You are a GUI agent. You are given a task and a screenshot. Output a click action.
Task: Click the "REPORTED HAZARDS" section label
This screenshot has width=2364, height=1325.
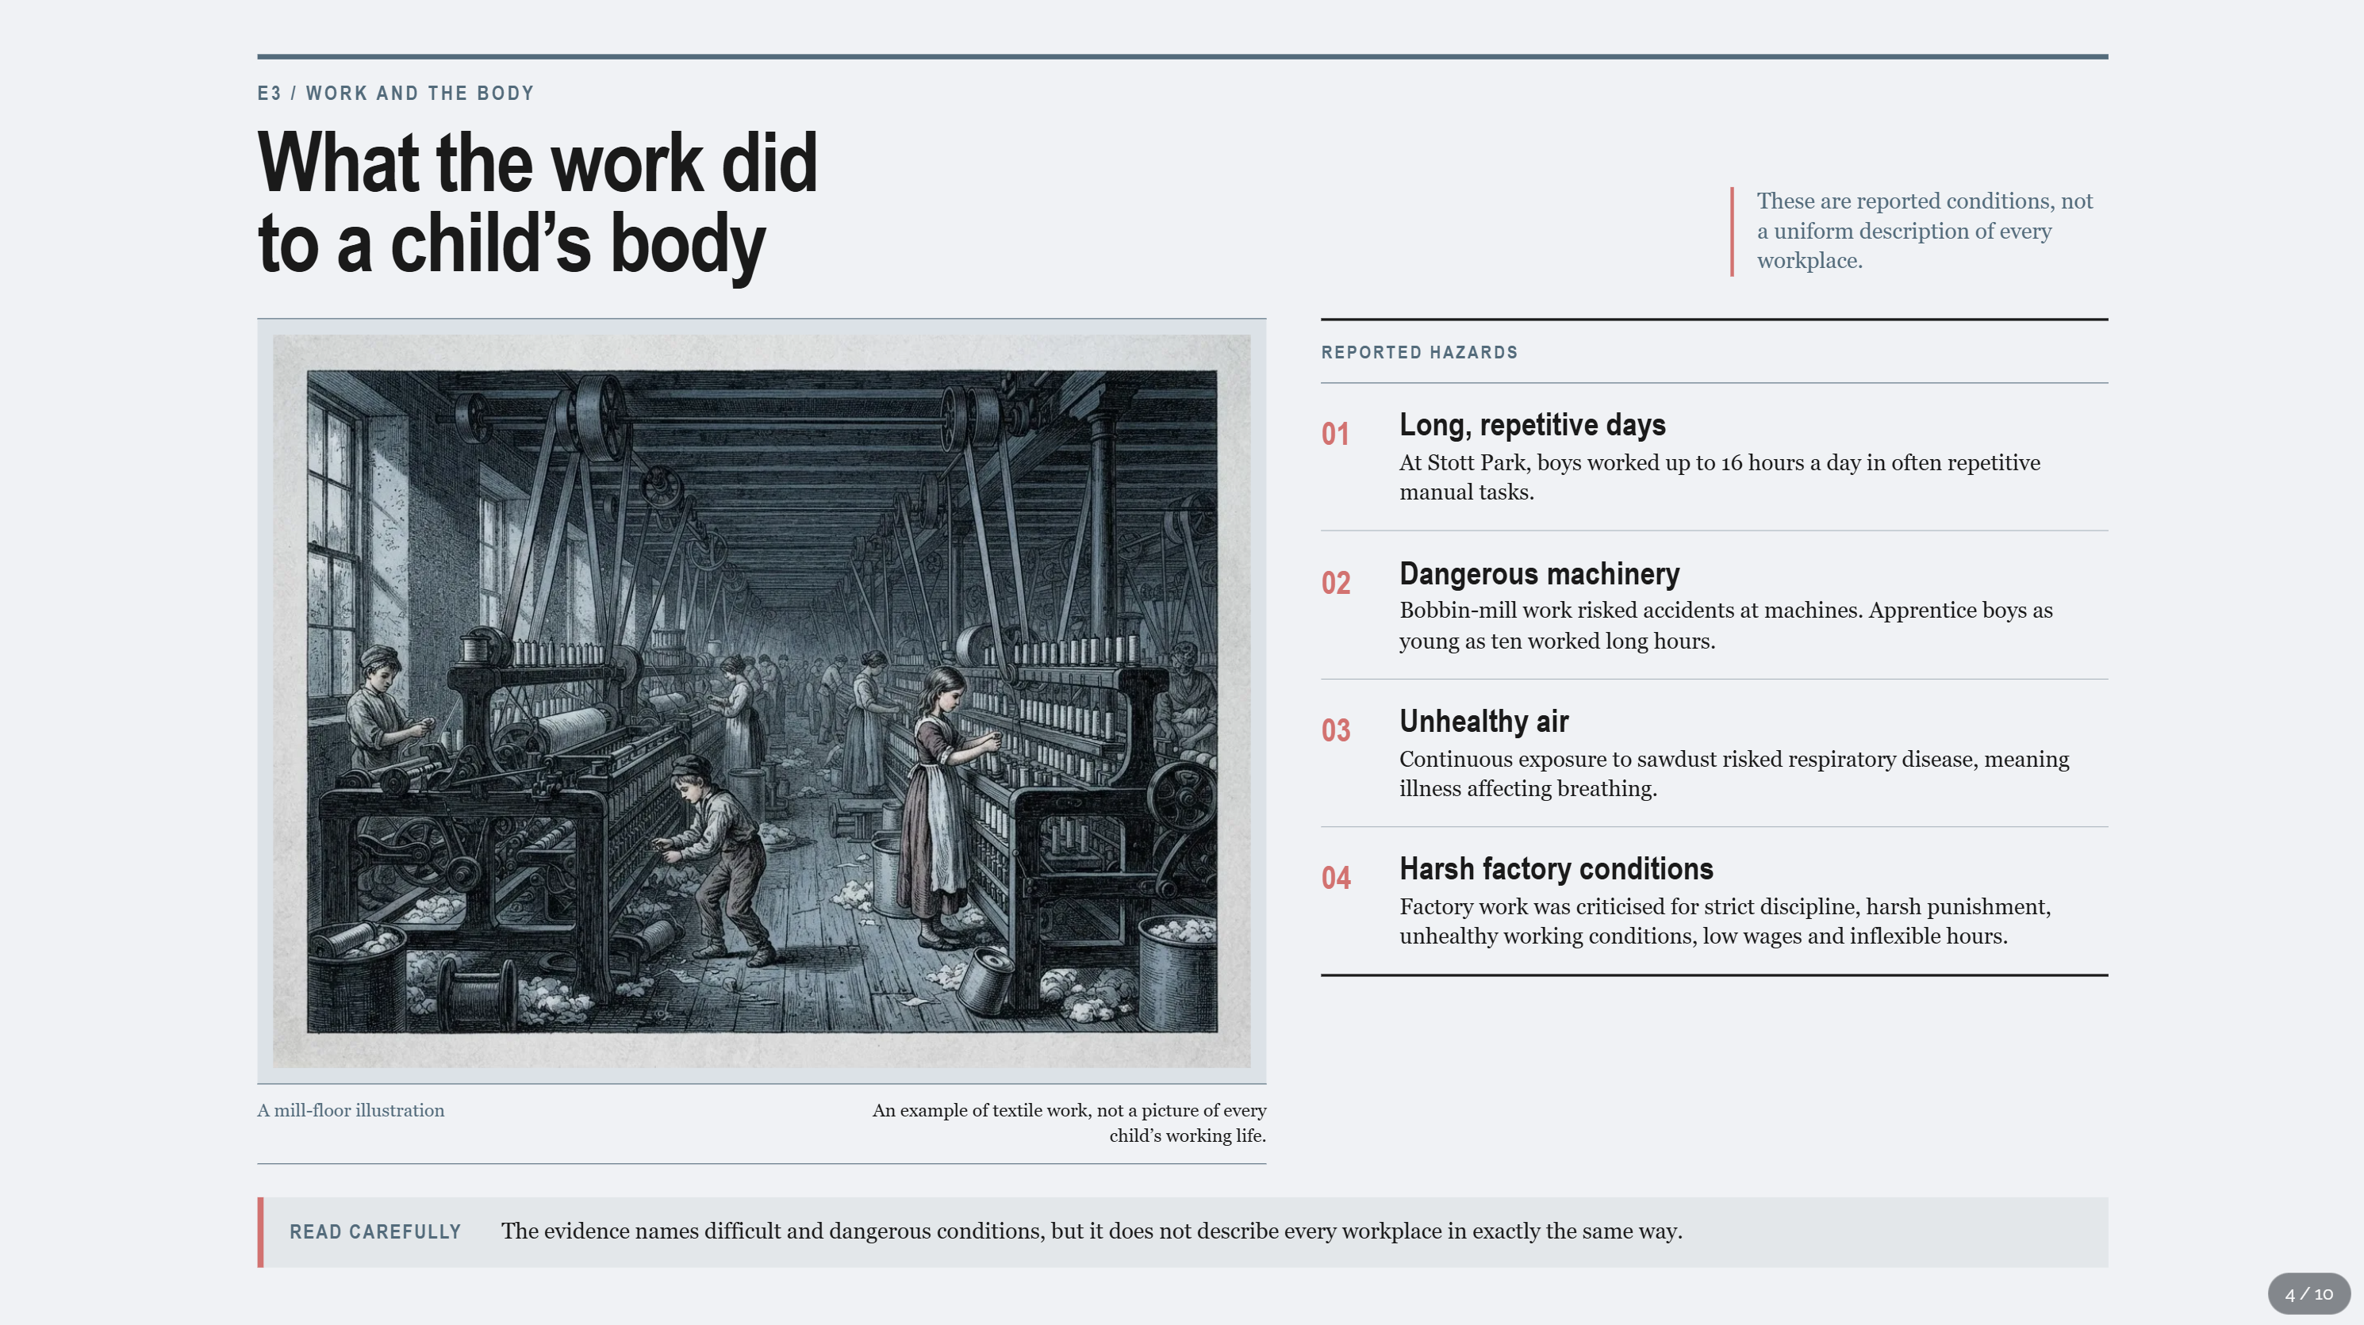pos(1420,352)
